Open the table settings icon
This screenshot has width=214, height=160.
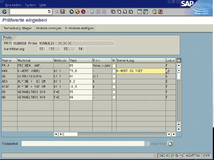[x=179, y=60]
